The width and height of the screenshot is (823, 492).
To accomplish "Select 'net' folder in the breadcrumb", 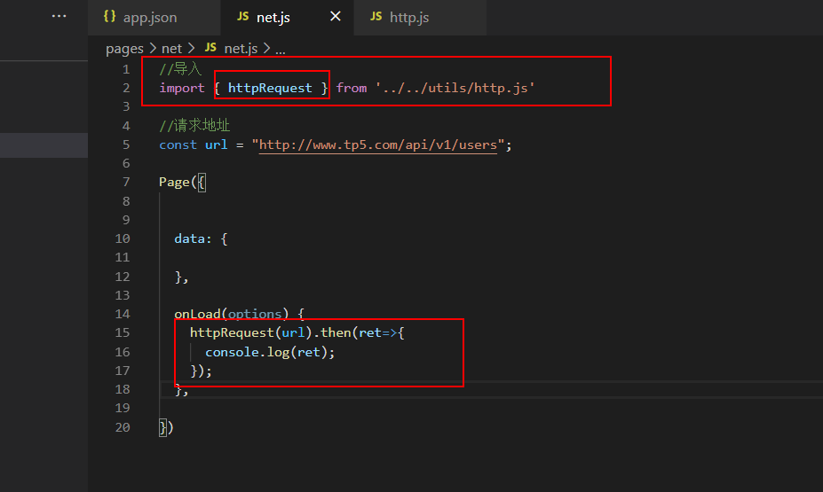I will (171, 49).
